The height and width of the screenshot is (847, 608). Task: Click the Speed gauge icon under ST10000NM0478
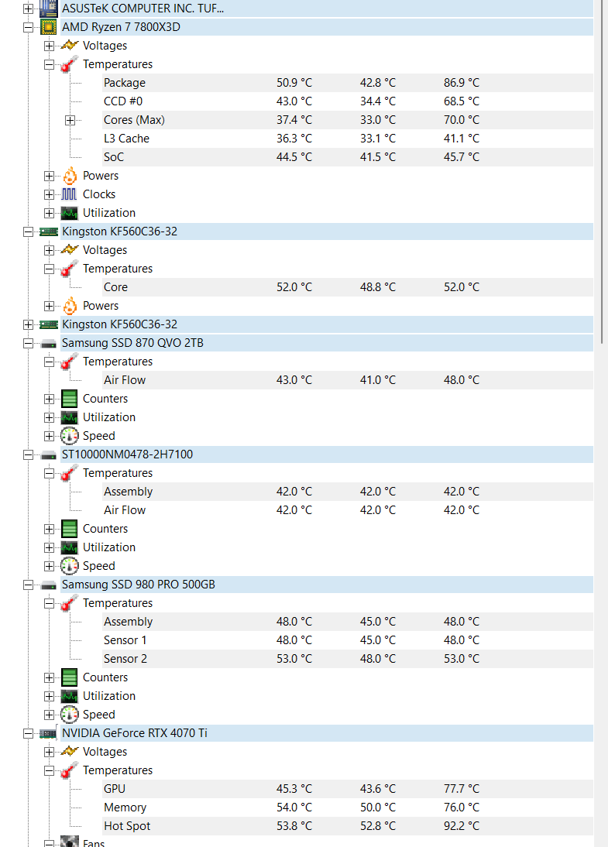[69, 566]
